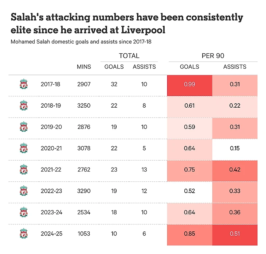Click the MINS column header
This screenshot has height=254, width=266.
point(84,66)
